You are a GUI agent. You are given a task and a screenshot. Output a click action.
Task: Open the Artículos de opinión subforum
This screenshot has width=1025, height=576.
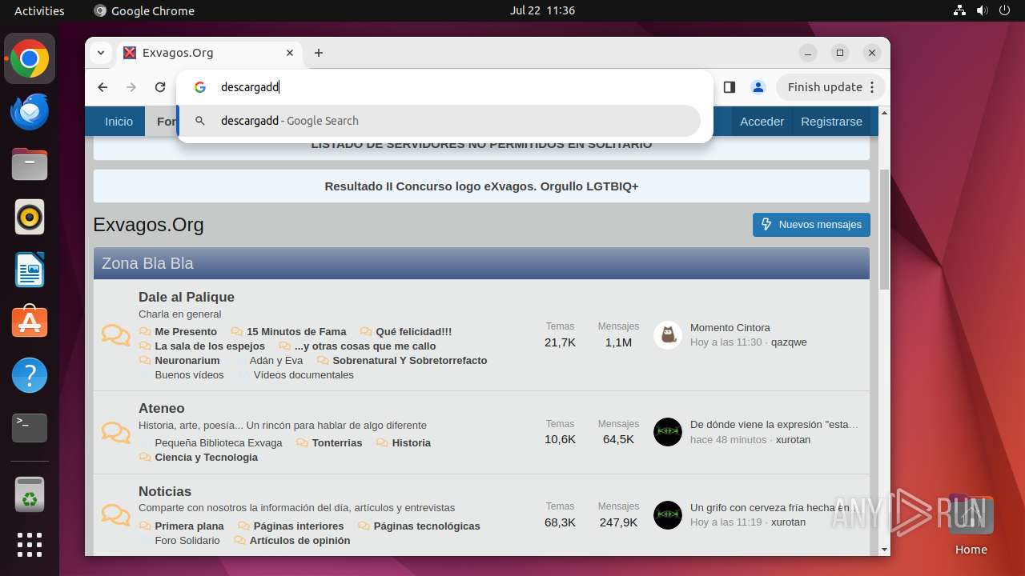(x=300, y=540)
